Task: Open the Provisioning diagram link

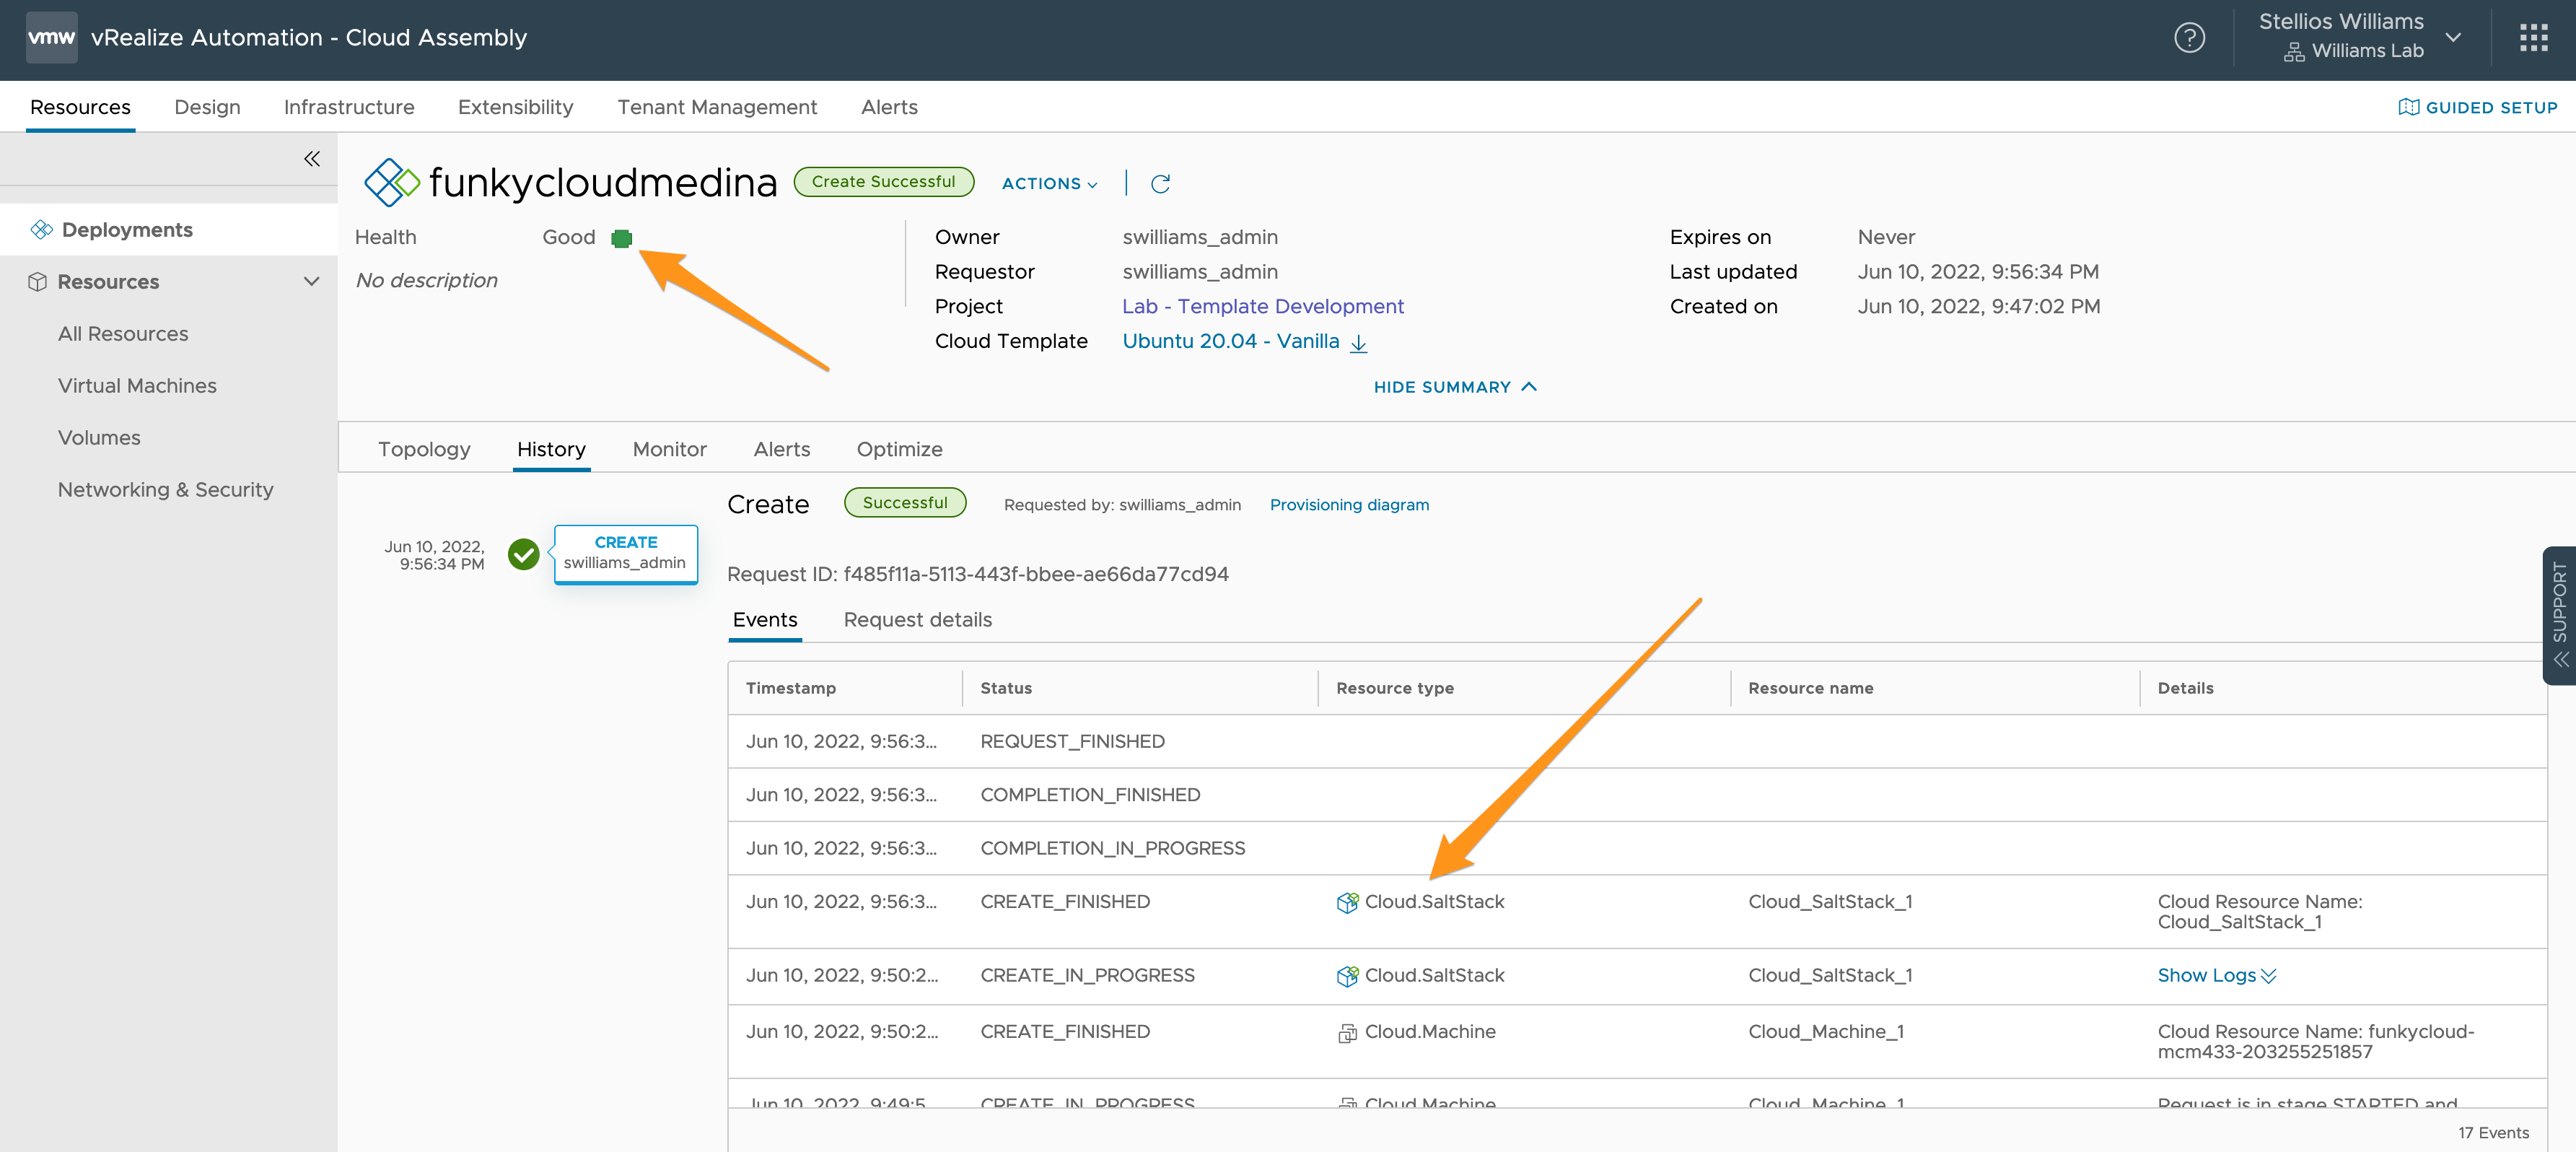Action: (x=1349, y=505)
